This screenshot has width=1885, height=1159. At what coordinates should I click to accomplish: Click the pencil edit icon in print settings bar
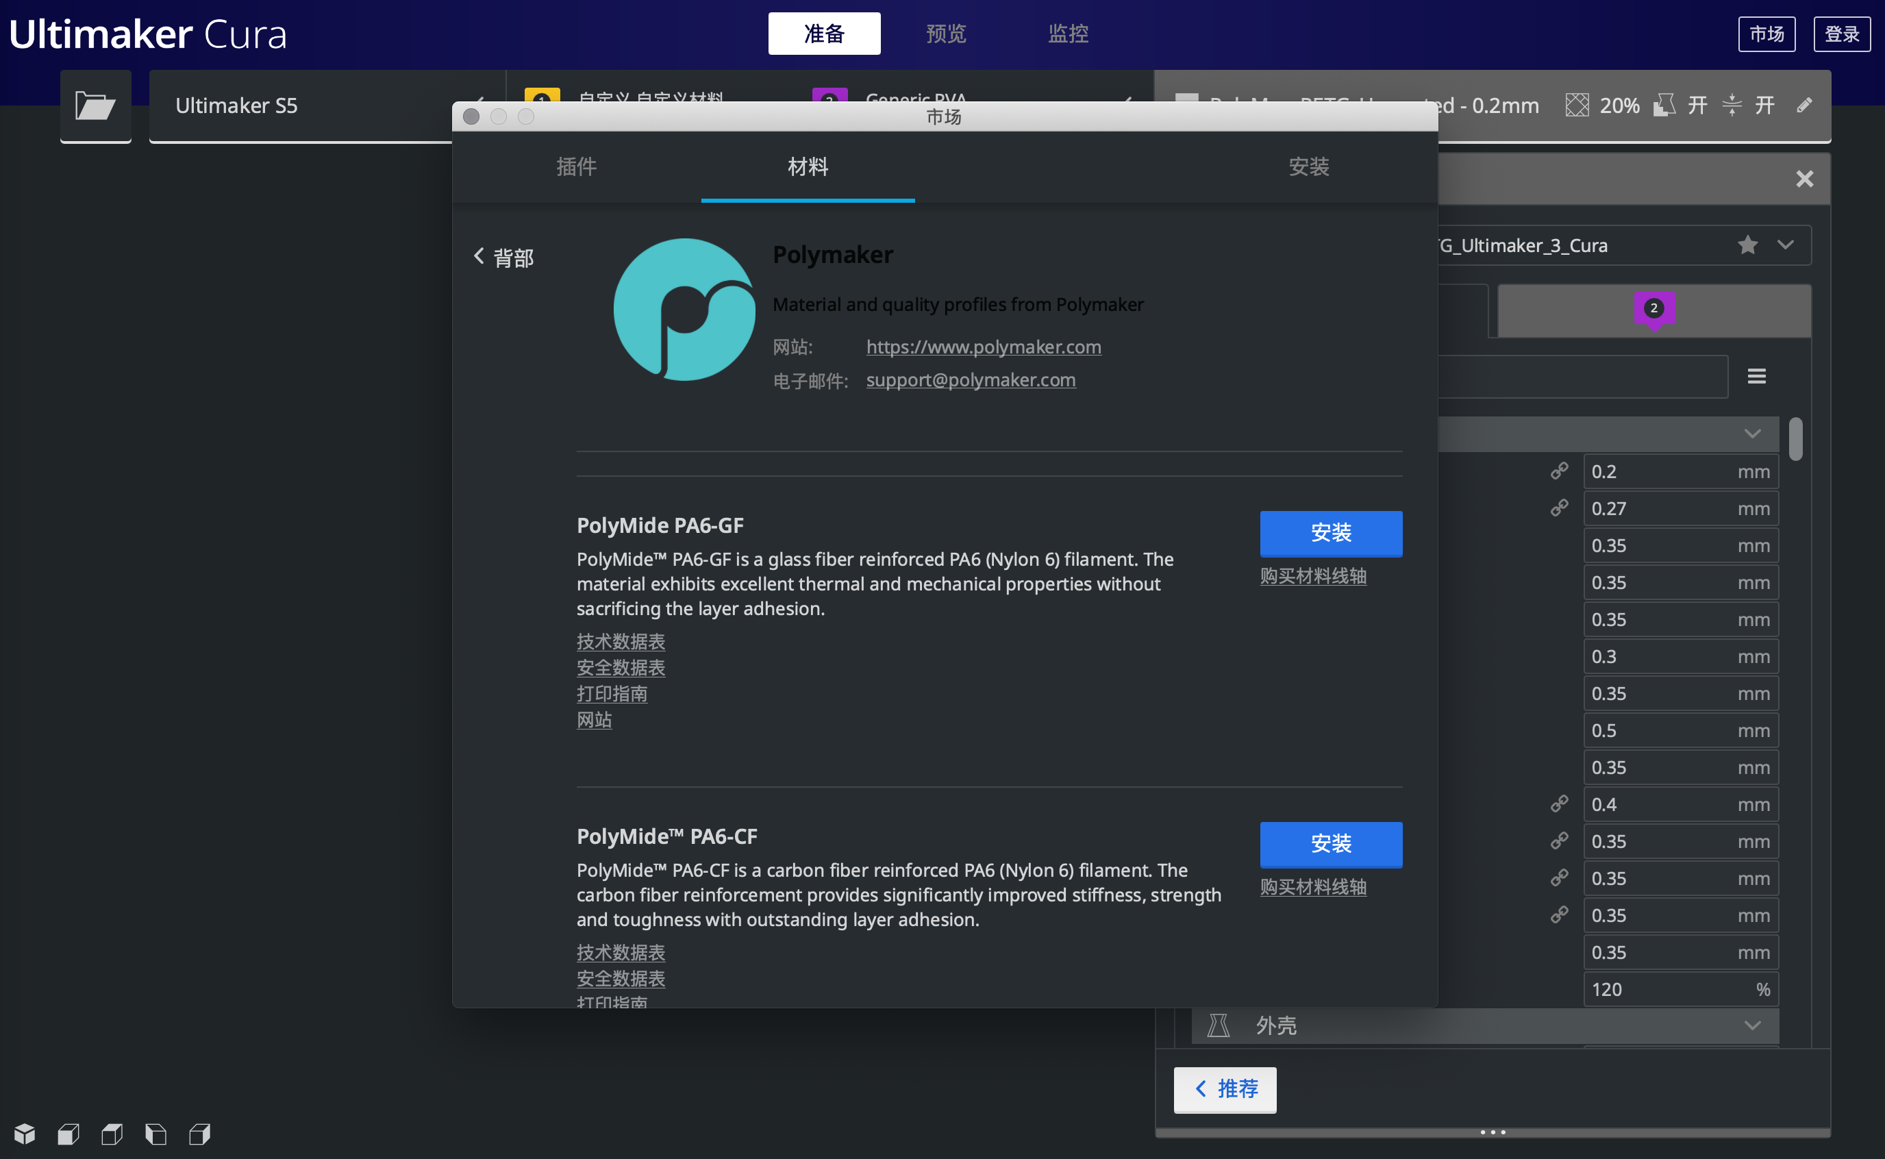(1803, 105)
